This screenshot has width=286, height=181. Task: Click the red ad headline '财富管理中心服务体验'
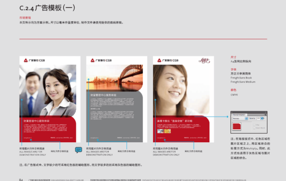tap(36, 121)
